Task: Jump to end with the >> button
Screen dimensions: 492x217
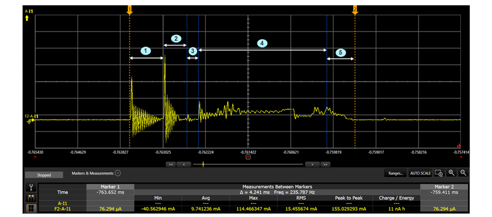Action: pyautogui.click(x=325, y=164)
